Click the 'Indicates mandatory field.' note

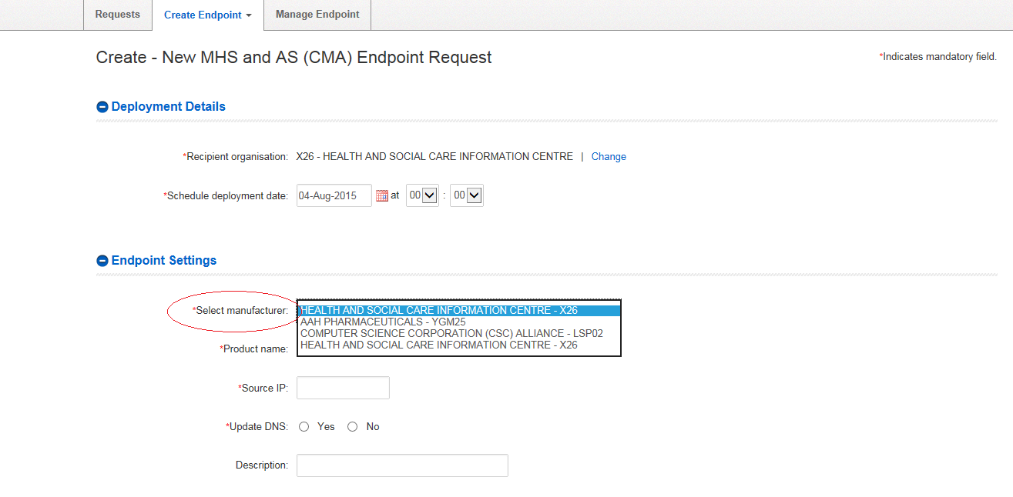[938, 57]
